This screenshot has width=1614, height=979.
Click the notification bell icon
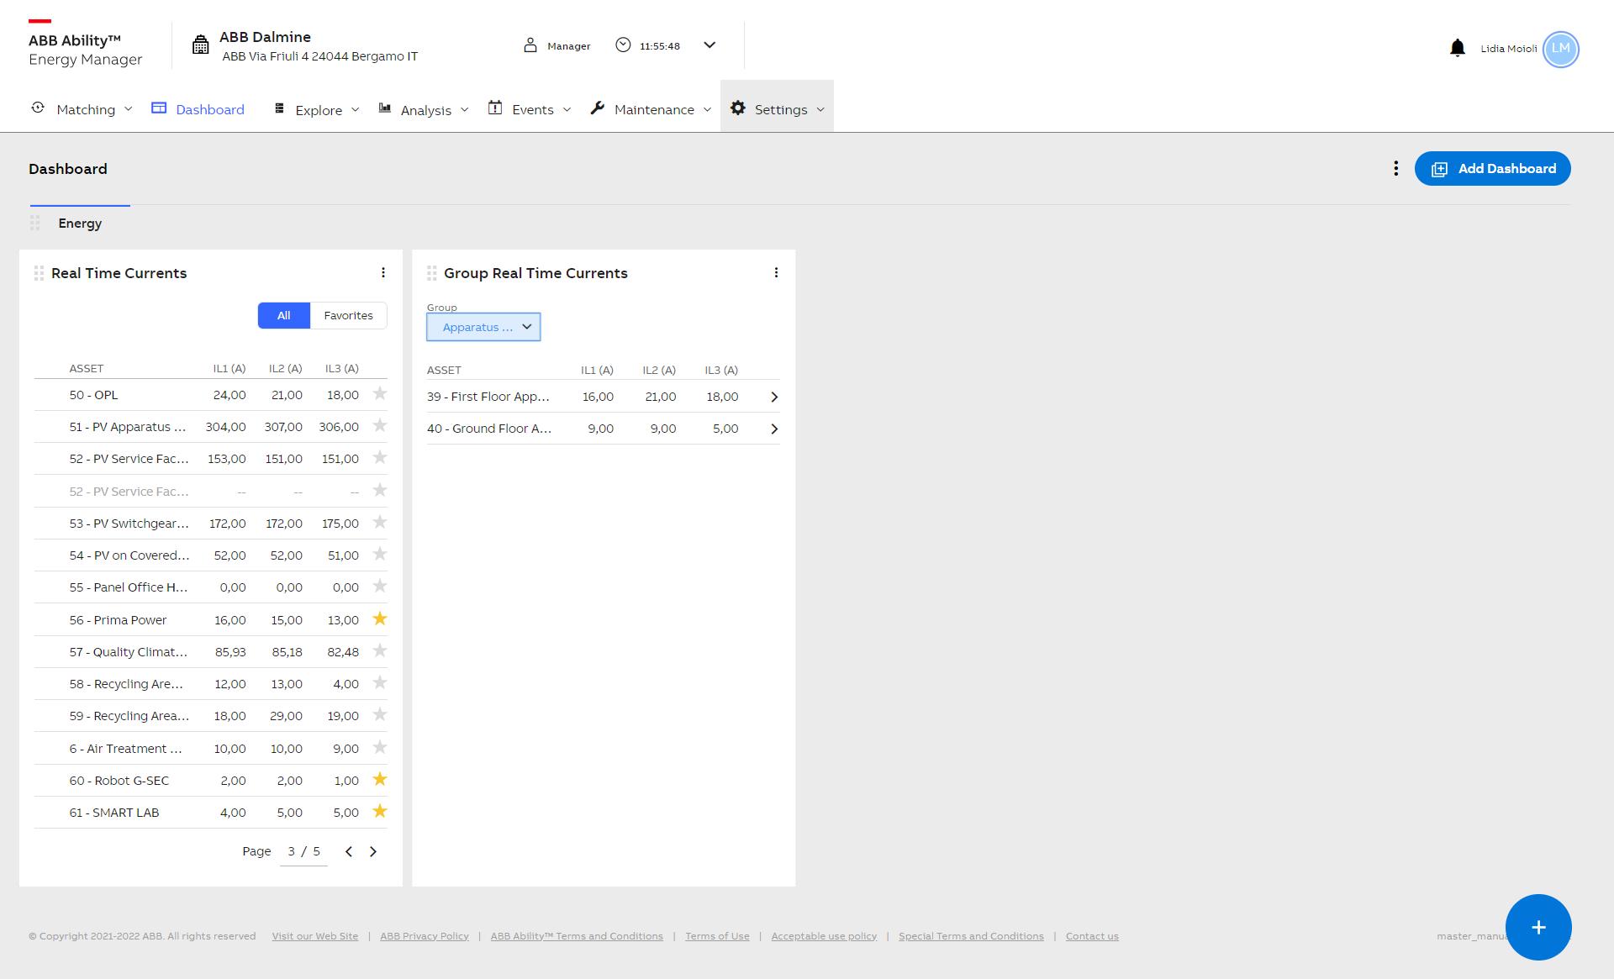(x=1458, y=48)
